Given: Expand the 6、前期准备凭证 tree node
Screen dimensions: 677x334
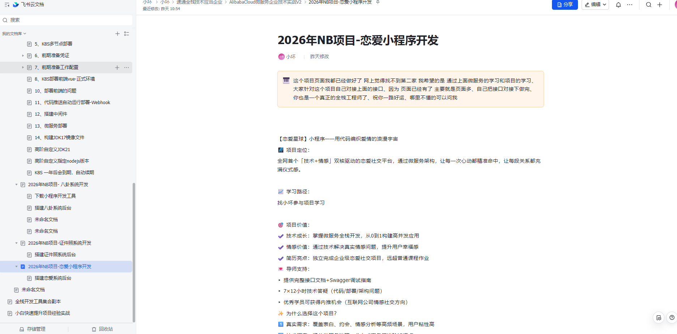Looking at the screenshot, I should [x=23, y=56].
